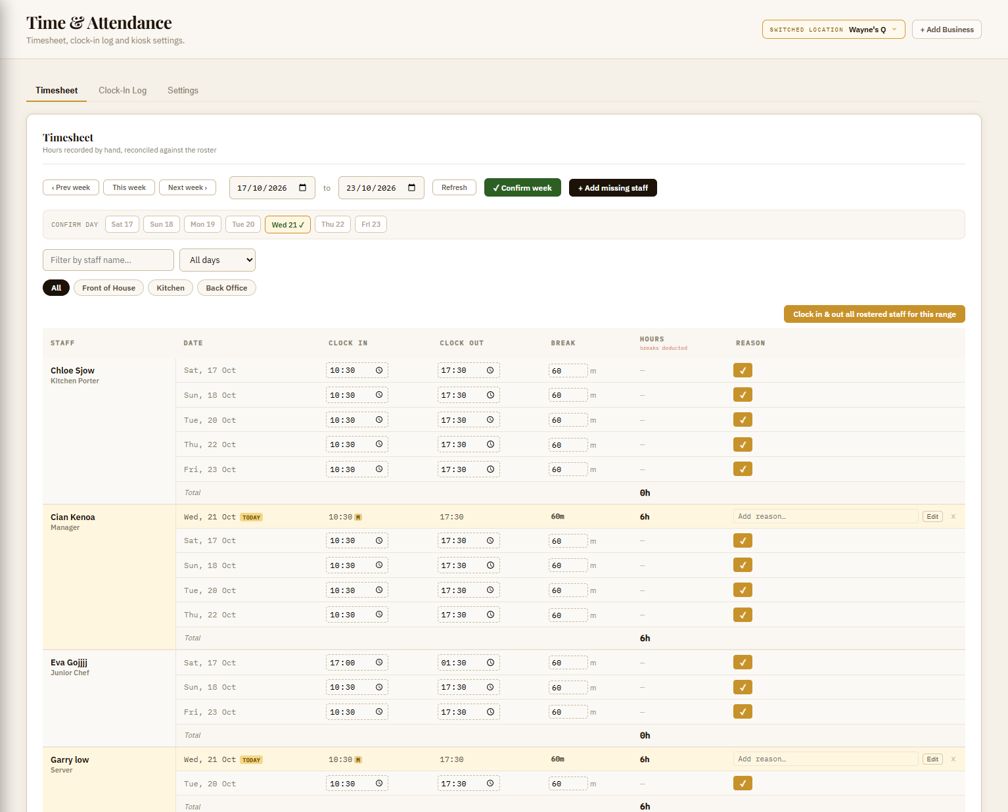This screenshot has height=812, width=1008.
Task: Edit Cian Kenoa's Wed 21 Oct entry
Action: pyautogui.click(x=932, y=517)
